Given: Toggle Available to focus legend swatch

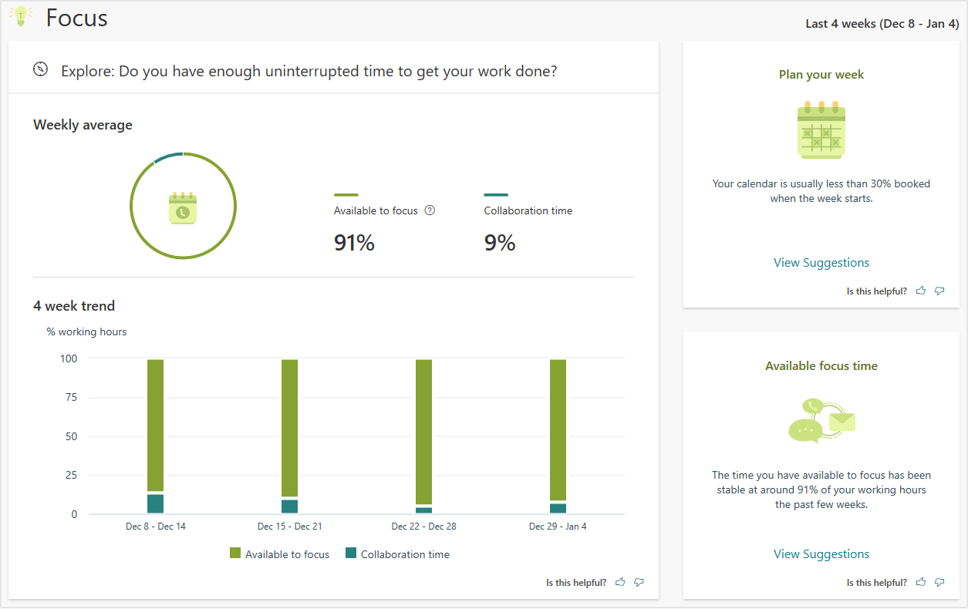Looking at the screenshot, I should click(236, 553).
